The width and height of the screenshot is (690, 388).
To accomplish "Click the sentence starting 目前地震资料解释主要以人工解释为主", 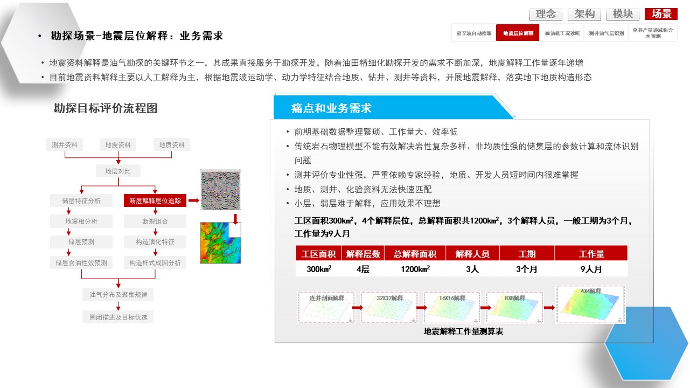I will pos(320,78).
